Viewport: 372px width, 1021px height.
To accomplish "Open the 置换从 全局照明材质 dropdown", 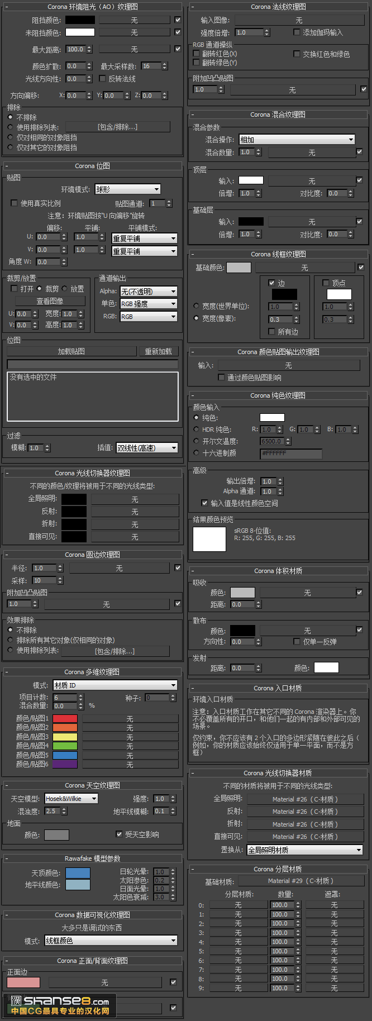I will point(305,850).
